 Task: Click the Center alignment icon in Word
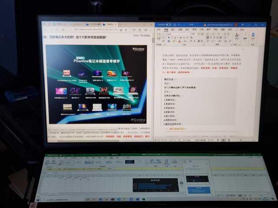(x=211, y=38)
